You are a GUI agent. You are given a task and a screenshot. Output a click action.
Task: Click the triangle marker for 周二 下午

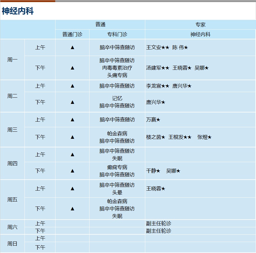click(72, 102)
